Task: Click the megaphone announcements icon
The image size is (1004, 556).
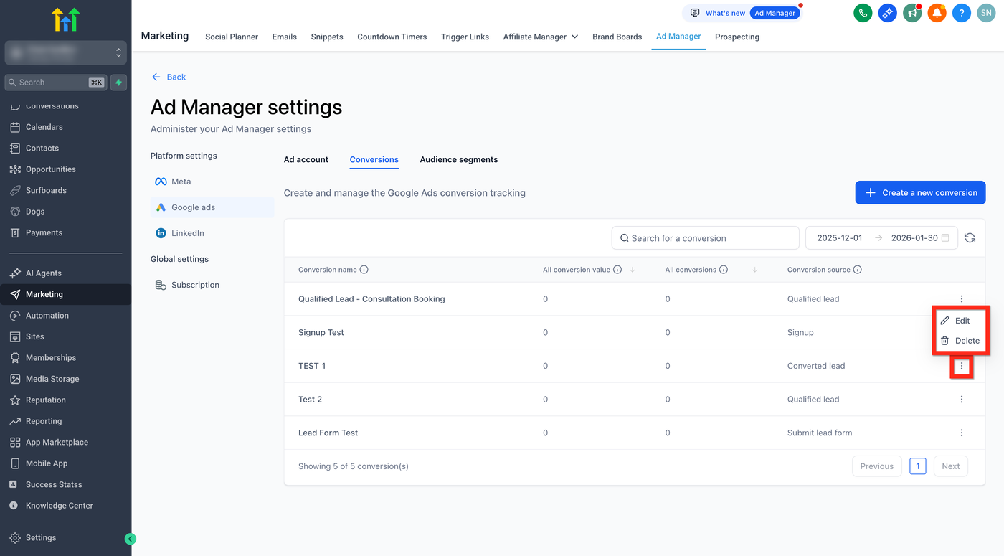Action: 912,13
